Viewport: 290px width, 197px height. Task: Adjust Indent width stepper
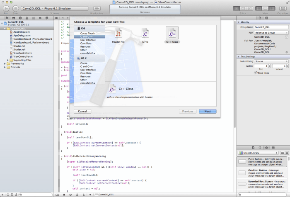point(288,66)
